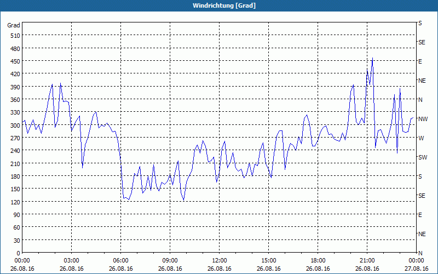The width and height of the screenshot is (438, 274).
Task: Click the 390 y-axis tick label
Action: pos(15,87)
